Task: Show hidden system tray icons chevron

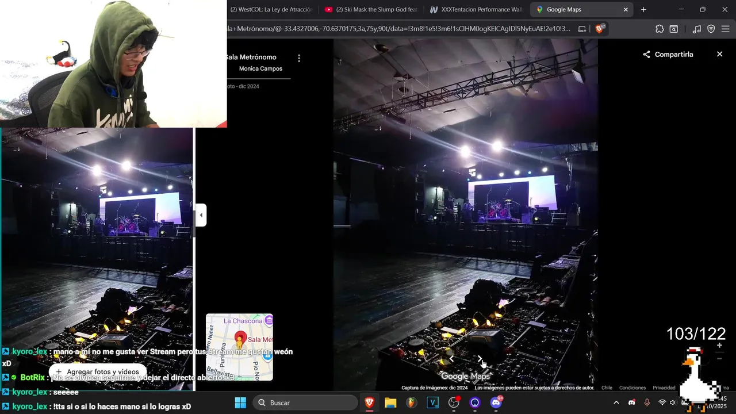Action: [x=616, y=402]
